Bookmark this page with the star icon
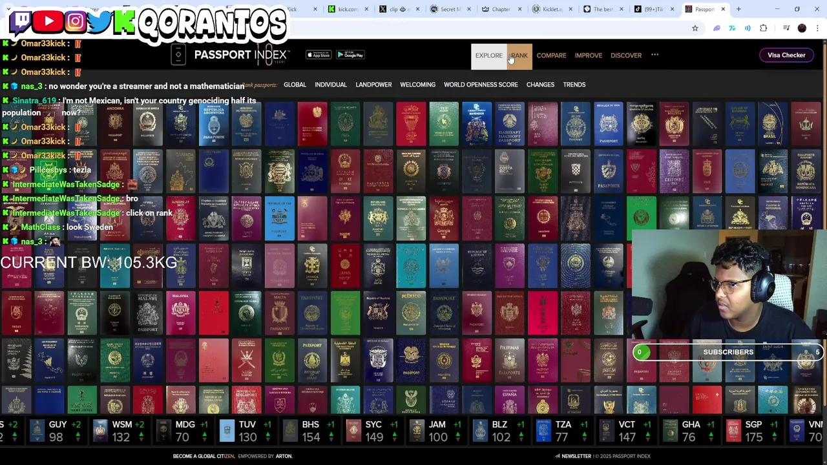This screenshot has height=465, width=827. (695, 28)
